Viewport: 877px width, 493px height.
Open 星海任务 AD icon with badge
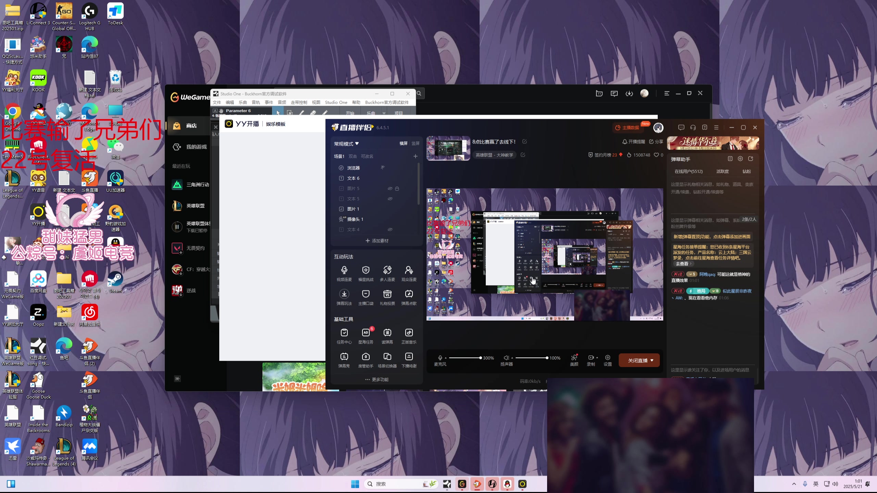[366, 336]
